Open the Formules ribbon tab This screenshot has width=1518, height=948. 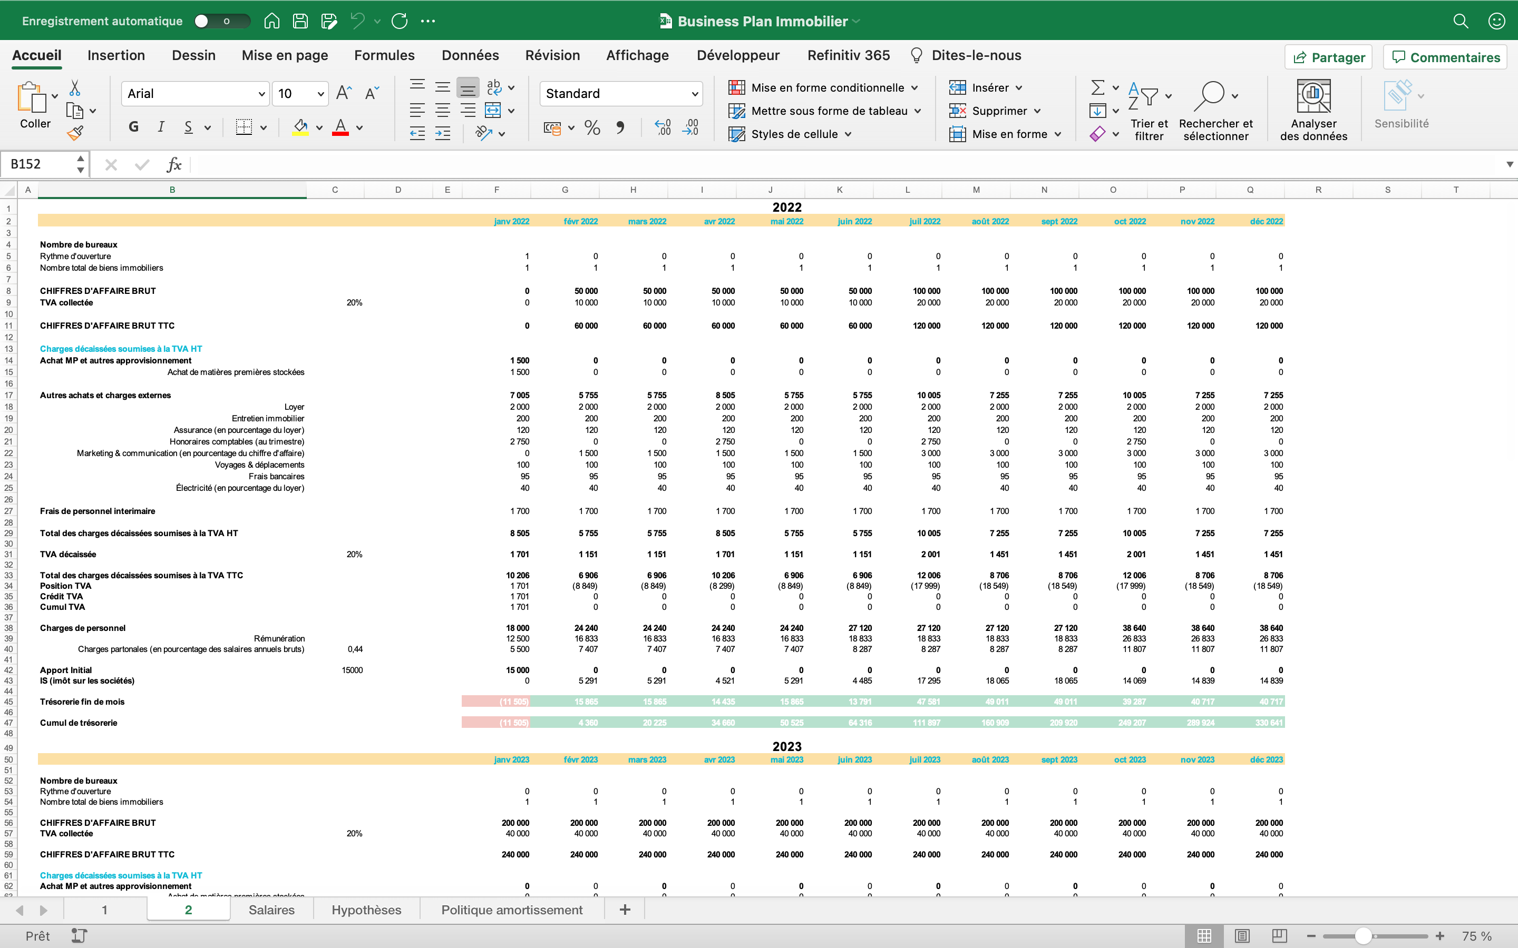(384, 55)
